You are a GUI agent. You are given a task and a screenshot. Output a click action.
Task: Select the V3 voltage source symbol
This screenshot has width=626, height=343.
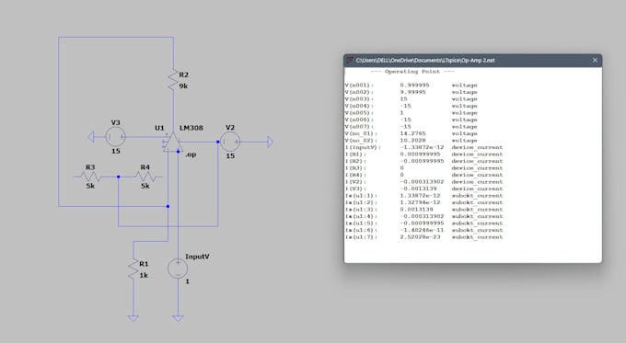pos(116,137)
